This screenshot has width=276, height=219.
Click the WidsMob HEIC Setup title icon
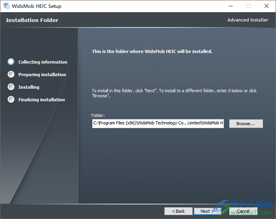tap(7, 6)
